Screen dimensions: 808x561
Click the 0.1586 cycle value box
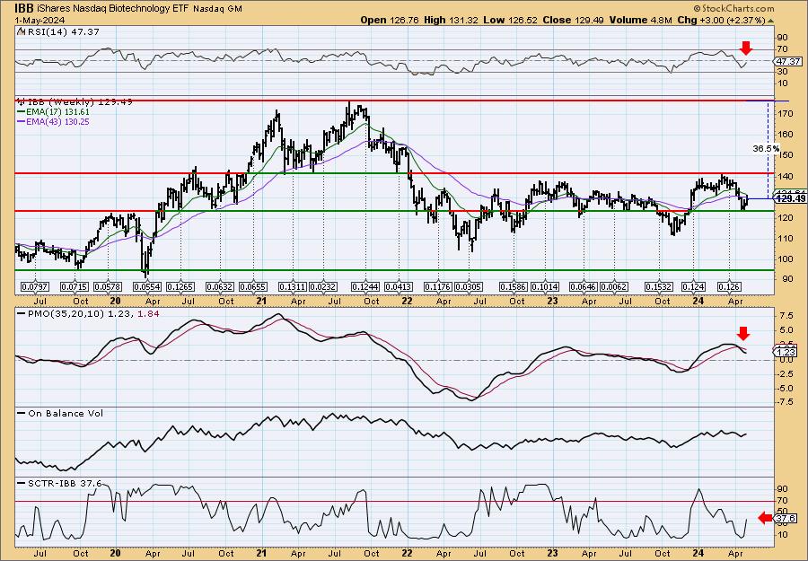click(514, 286)
